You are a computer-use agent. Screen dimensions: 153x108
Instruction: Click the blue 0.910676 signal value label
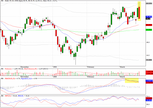click(x=149, y=81)
